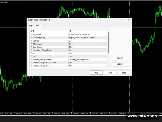Click the number icon beside Bar_Count
The width and height of the screenshot is (162, 122).
(x=31, y=47)
